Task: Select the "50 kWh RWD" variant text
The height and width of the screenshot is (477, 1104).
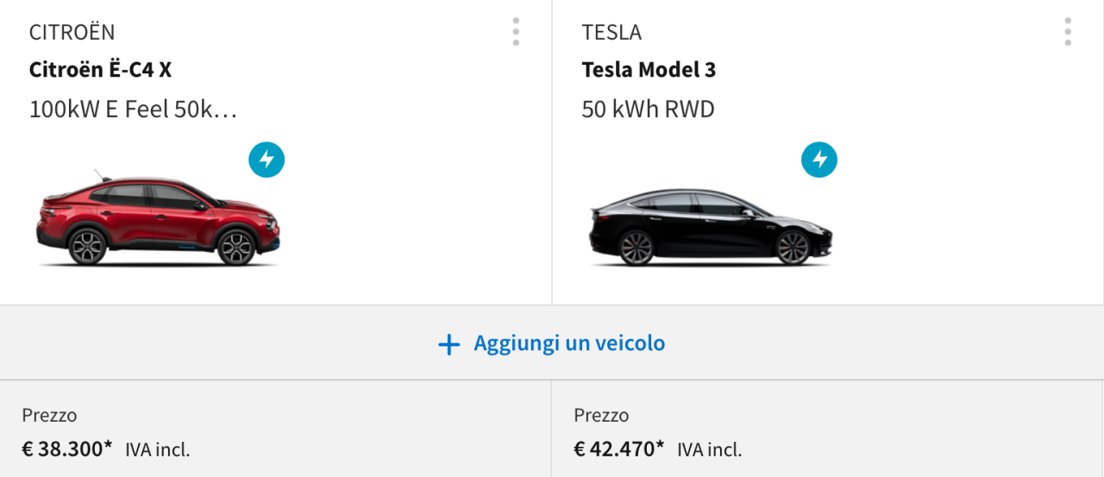Action: coord(648,110)
